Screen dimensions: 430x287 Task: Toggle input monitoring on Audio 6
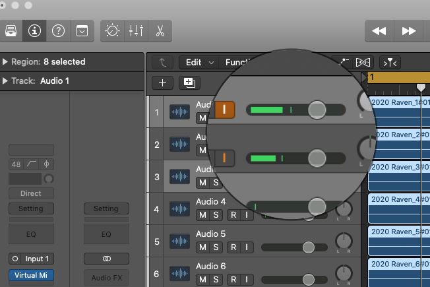click(x=247, y=280)
